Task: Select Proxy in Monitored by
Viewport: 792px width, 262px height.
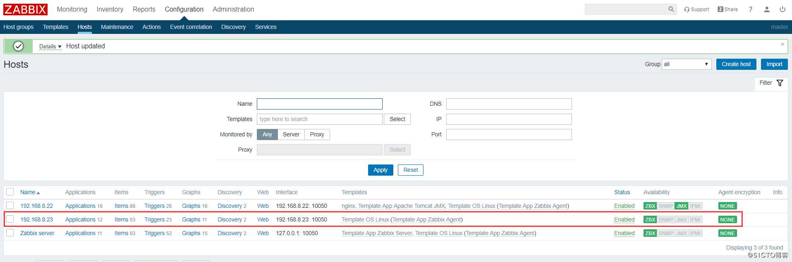Action: (317, 134)
